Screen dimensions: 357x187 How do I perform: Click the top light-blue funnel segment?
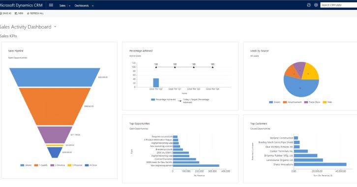pos(55,77)
